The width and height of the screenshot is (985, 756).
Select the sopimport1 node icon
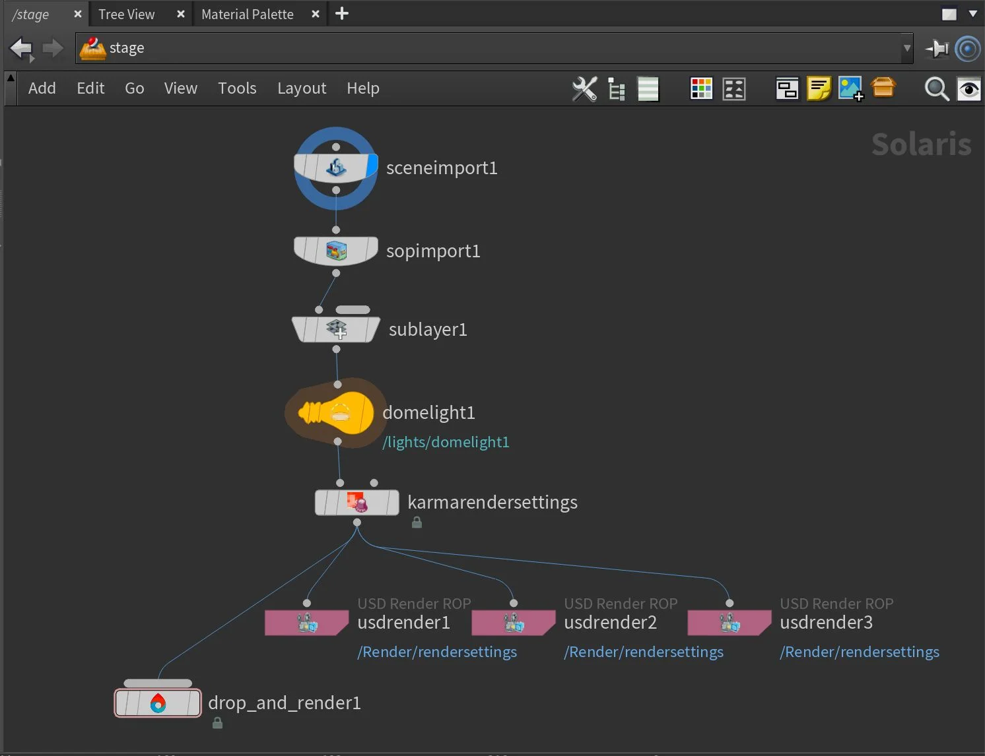coord(336,251)
